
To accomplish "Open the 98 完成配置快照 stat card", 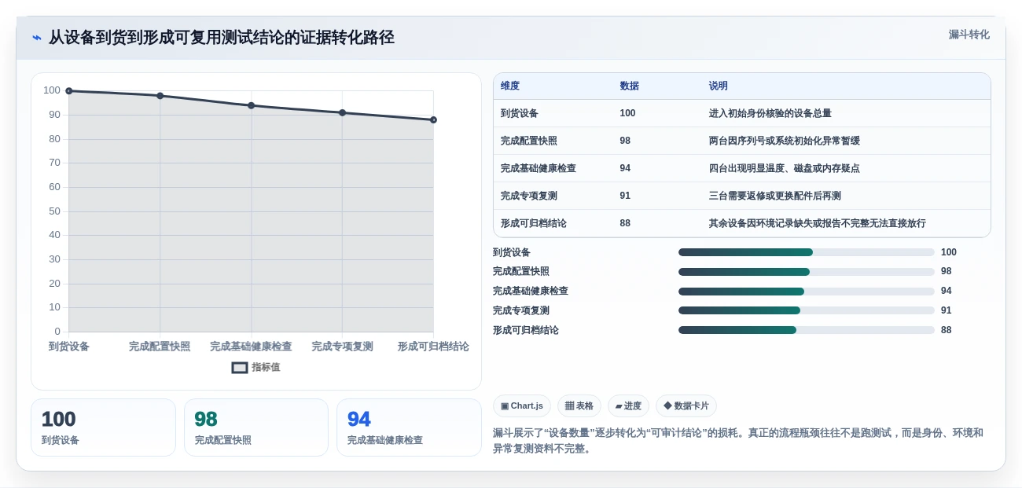I will tap(256, 427).
